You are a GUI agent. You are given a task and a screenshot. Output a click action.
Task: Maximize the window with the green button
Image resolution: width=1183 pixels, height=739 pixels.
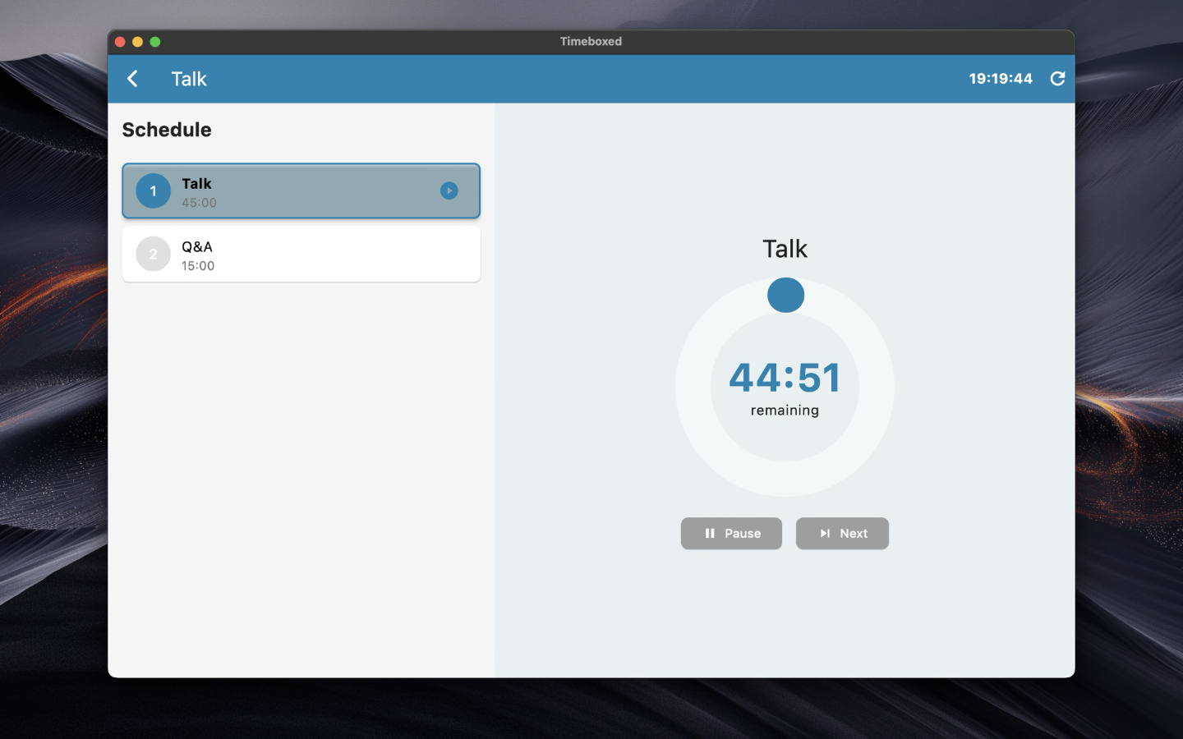155,42
